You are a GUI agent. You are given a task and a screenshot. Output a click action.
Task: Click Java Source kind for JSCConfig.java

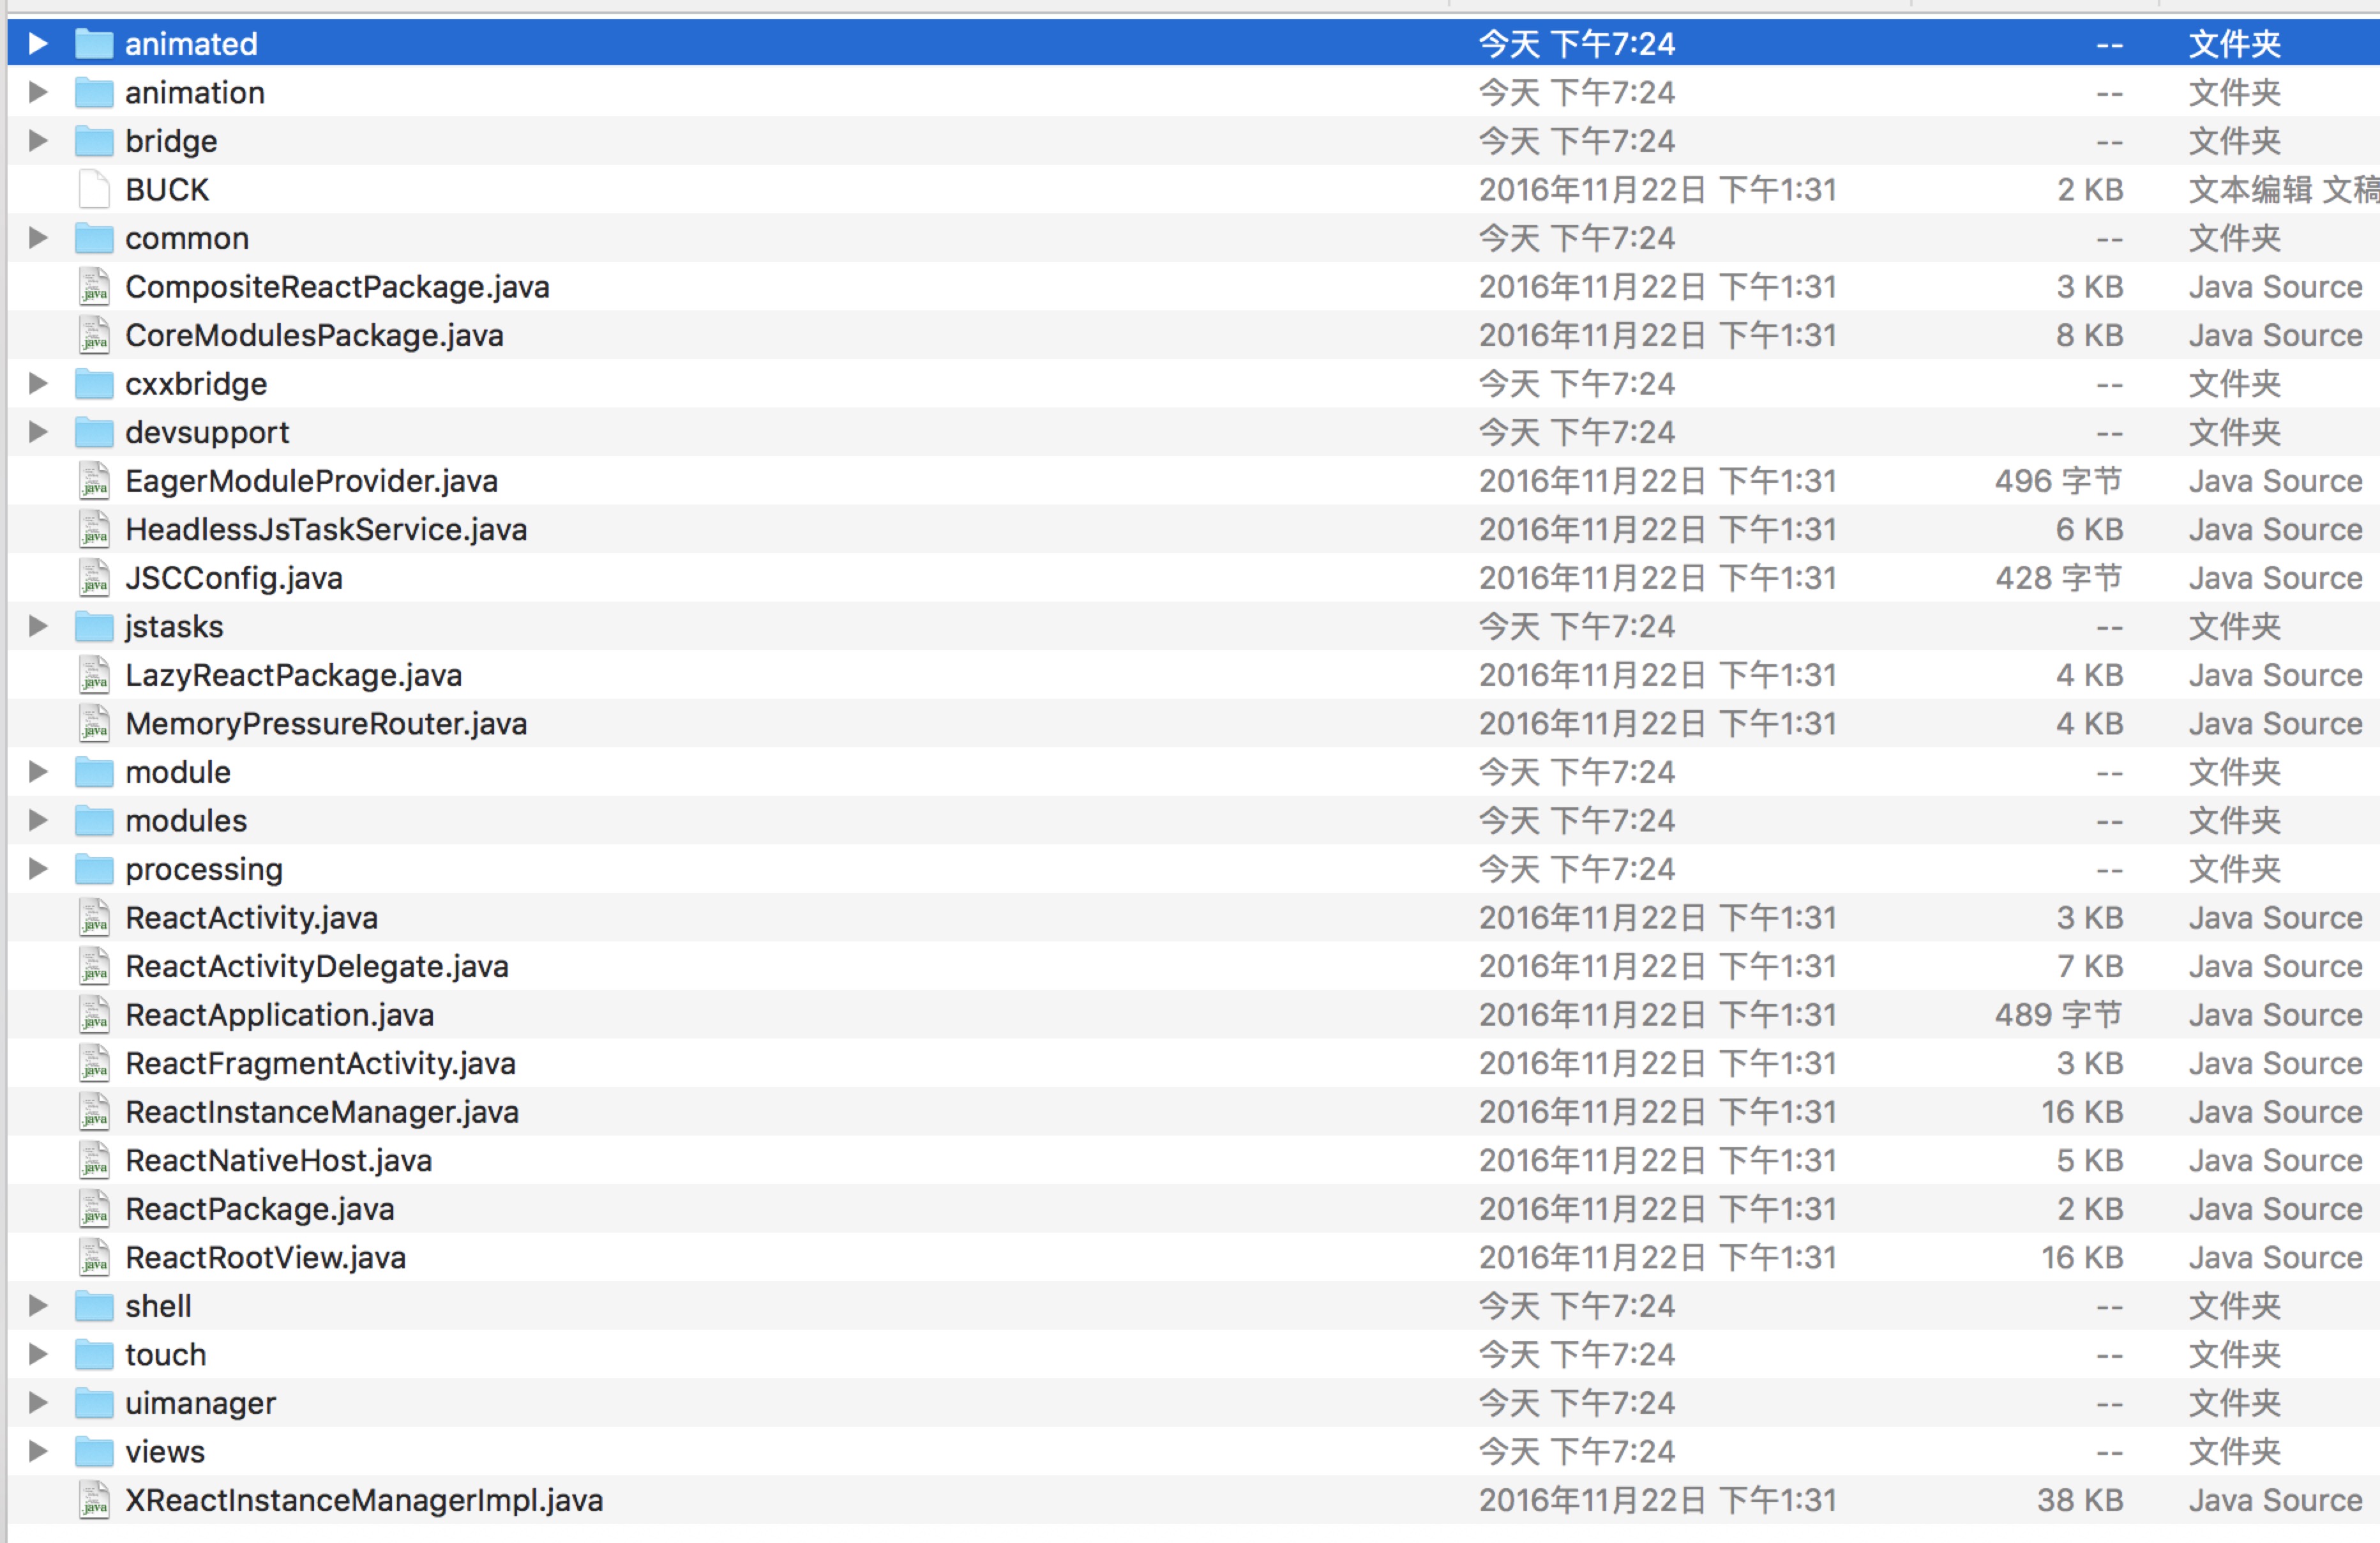2275,577
